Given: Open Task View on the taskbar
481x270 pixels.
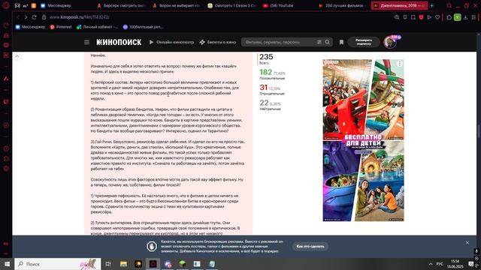Looking at the screenshot, I should [108, 264].
